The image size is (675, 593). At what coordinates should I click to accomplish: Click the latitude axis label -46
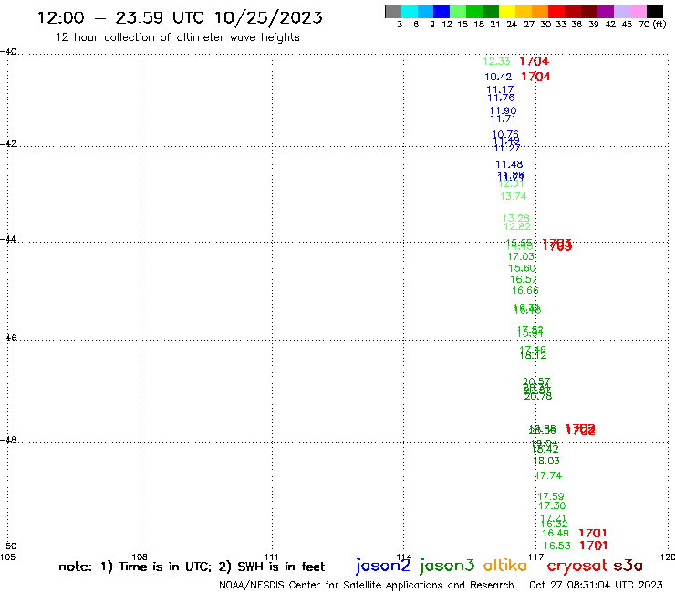(x=8, y=338)
